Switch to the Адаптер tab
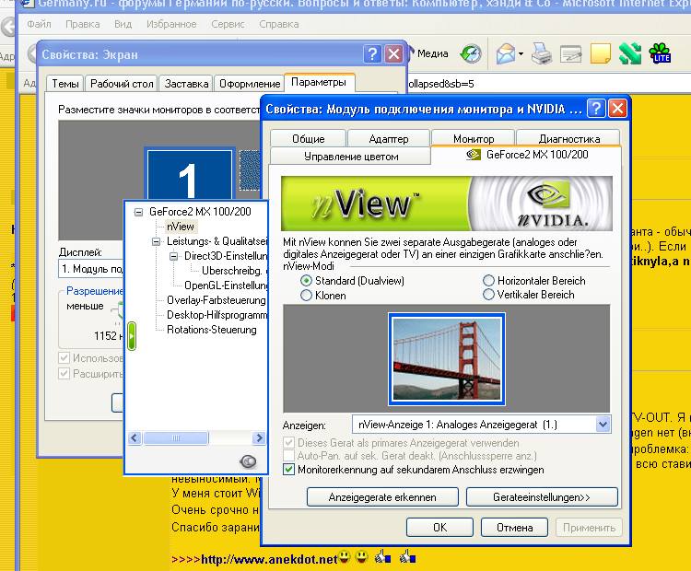 point(388,139)
